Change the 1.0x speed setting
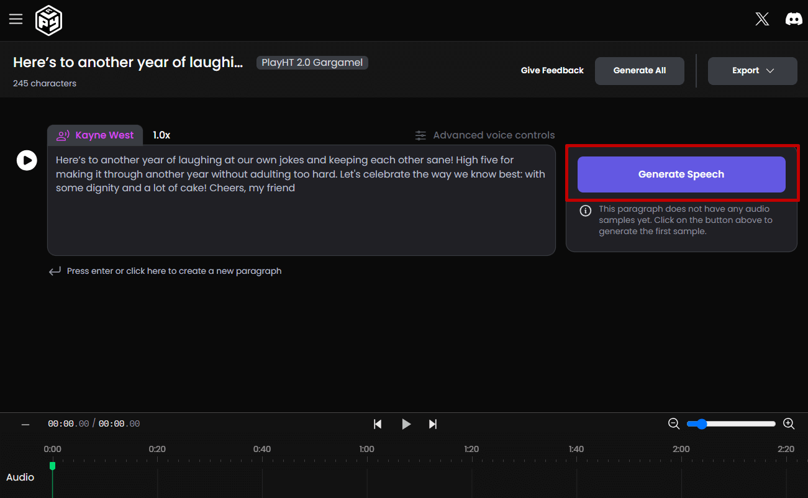808x498 pixels. 161,135
